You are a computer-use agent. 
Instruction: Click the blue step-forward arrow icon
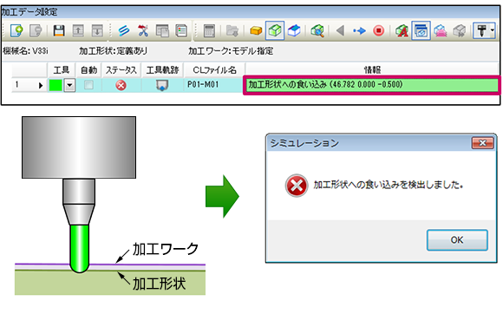[359, 30]
